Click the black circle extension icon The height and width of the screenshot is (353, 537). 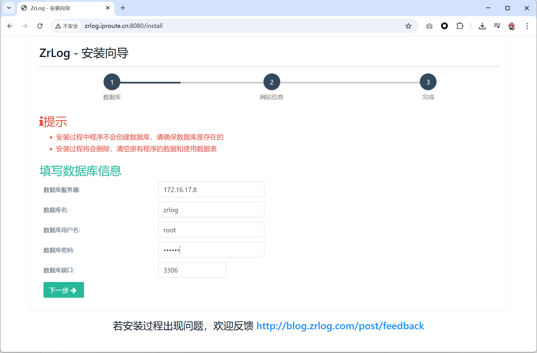click(444, 26)
